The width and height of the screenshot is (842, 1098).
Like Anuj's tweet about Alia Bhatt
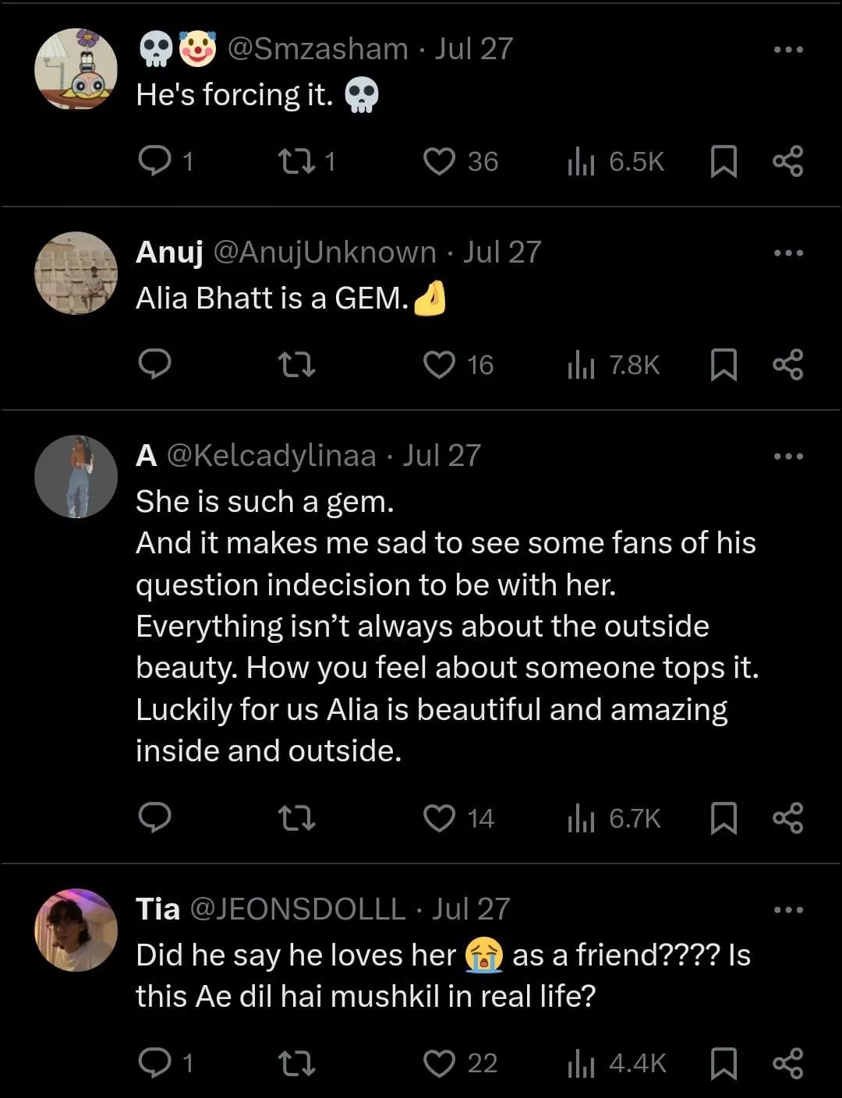[439, 364]
